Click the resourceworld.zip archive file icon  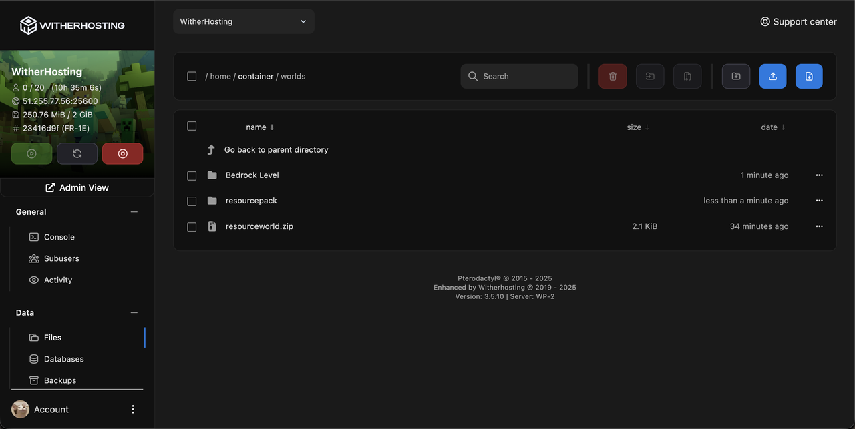(x=212, y=226)
